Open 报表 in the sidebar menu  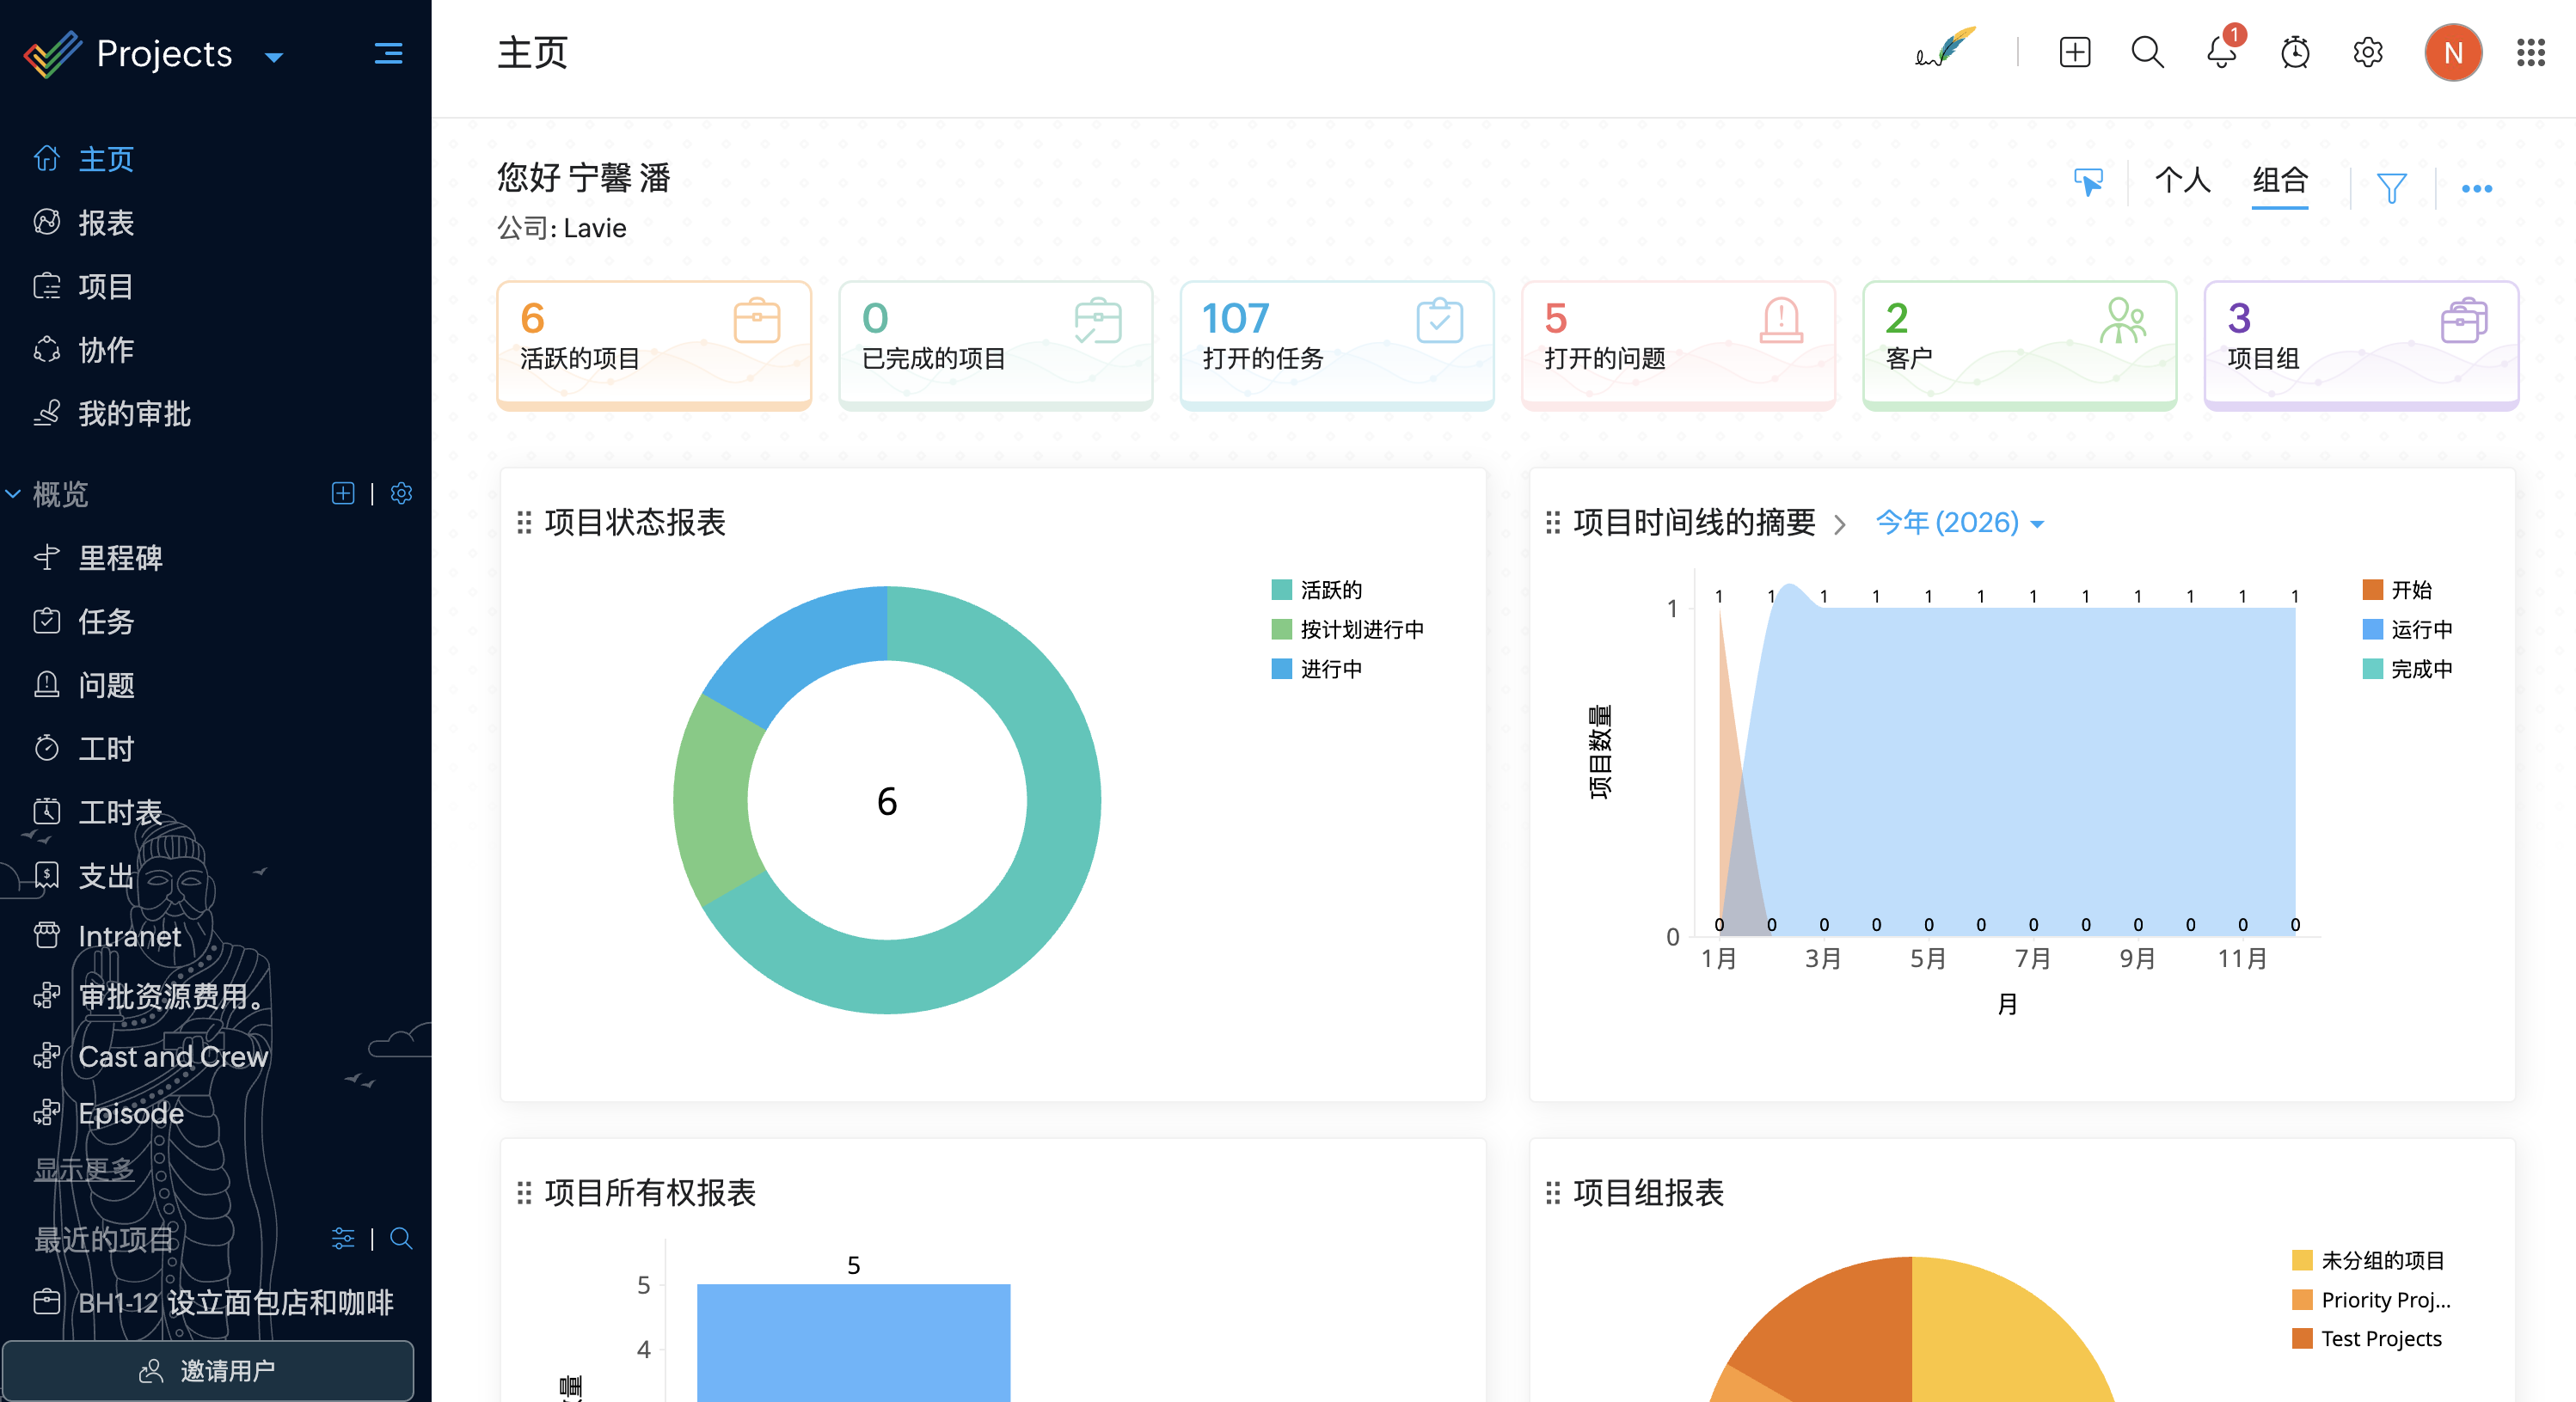click(106, 223)
